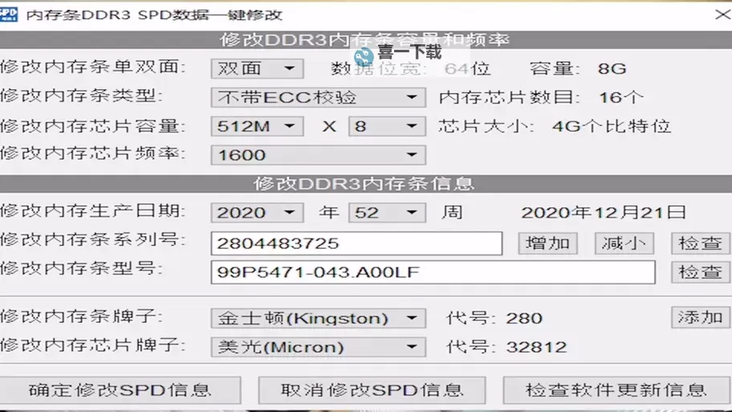Open the production year dropdown showing 2020
This screenshot has height=412, width=732.
tap(257, 213)
